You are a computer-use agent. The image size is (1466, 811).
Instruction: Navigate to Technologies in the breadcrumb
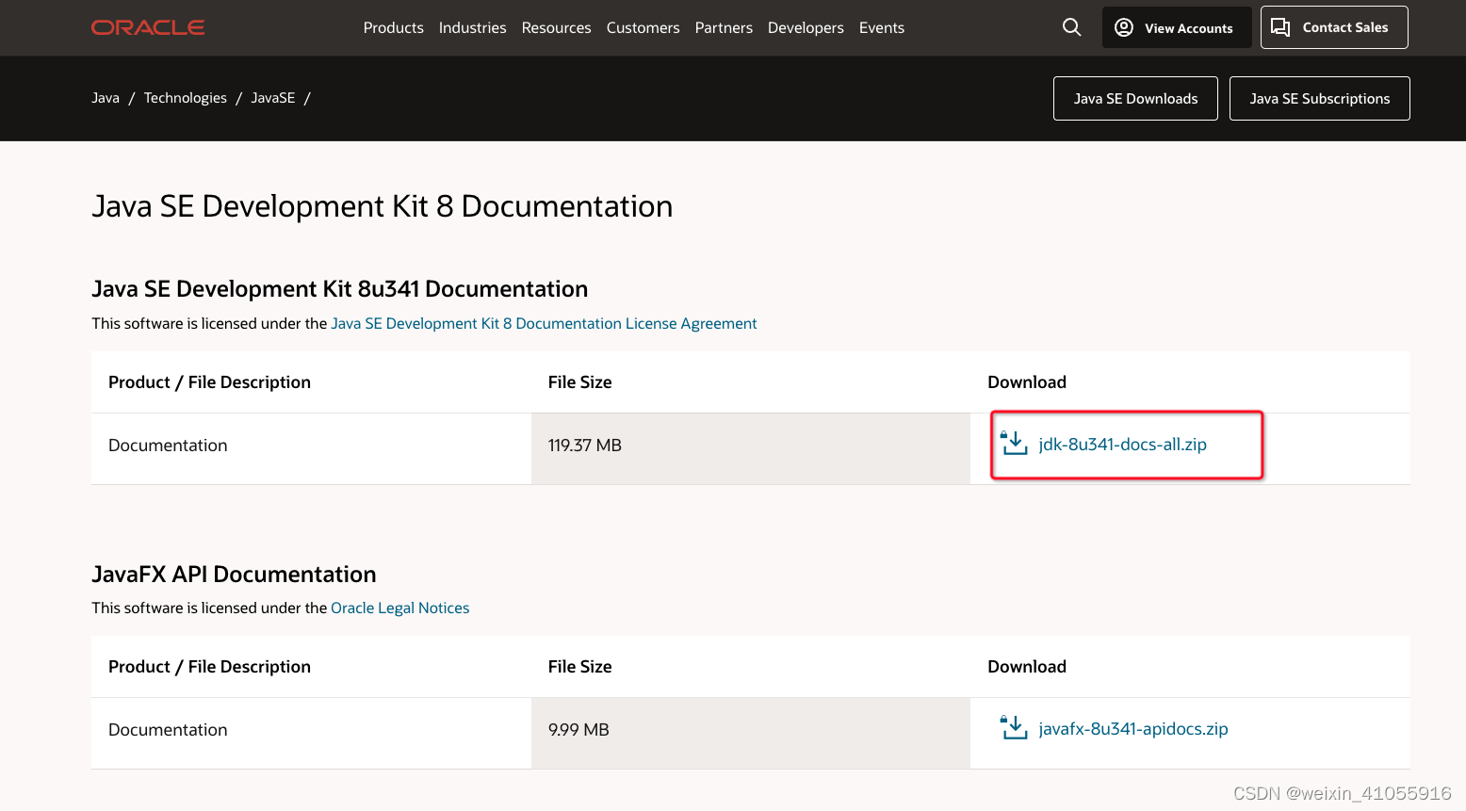click(x=185, y=98)
